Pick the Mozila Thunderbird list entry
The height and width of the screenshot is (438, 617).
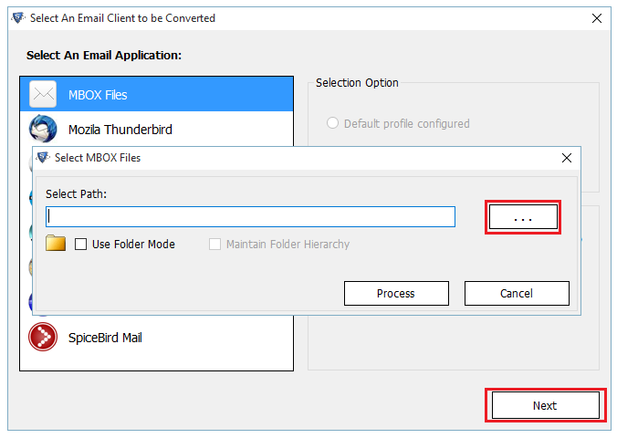(x=157, y=129)
